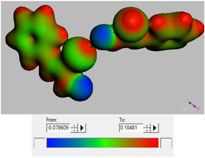Click the blank box right of the gradient bar
The height and width of the screenshot is (158, 205).
click(166, 143)
